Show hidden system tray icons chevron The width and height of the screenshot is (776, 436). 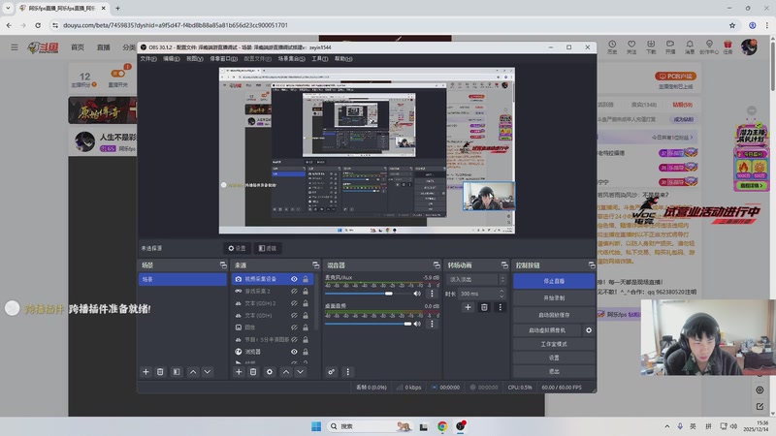(x=666, y=426)
